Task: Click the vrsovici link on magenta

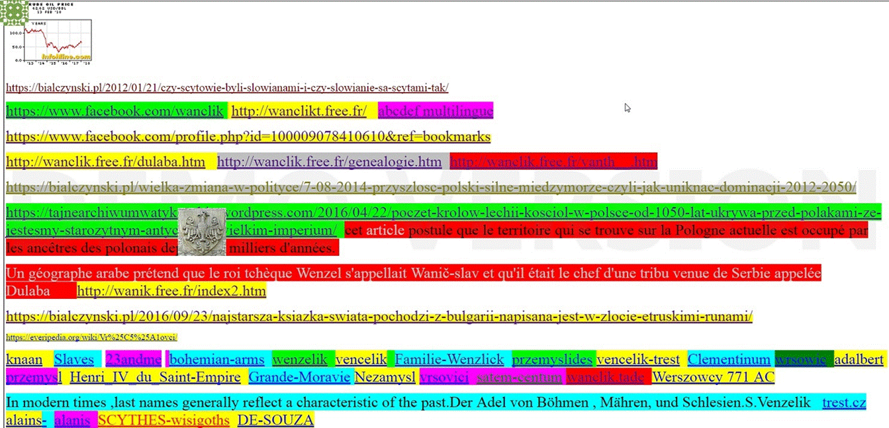Action: click(x=444, y=378)
